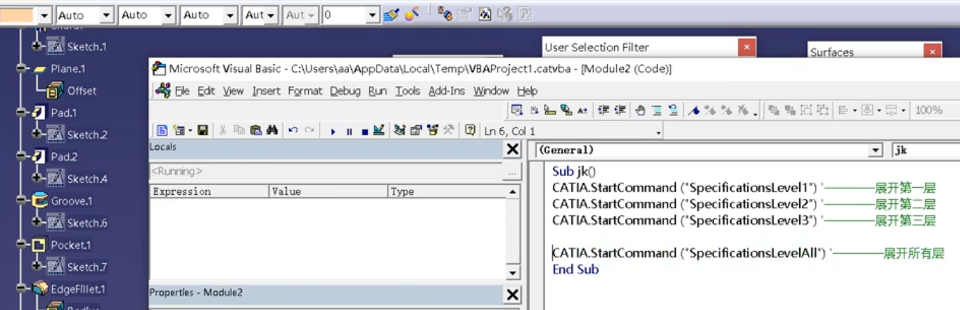Collapse the Groove.1 tree node
The image size is (960, 310).
(21, 201)
